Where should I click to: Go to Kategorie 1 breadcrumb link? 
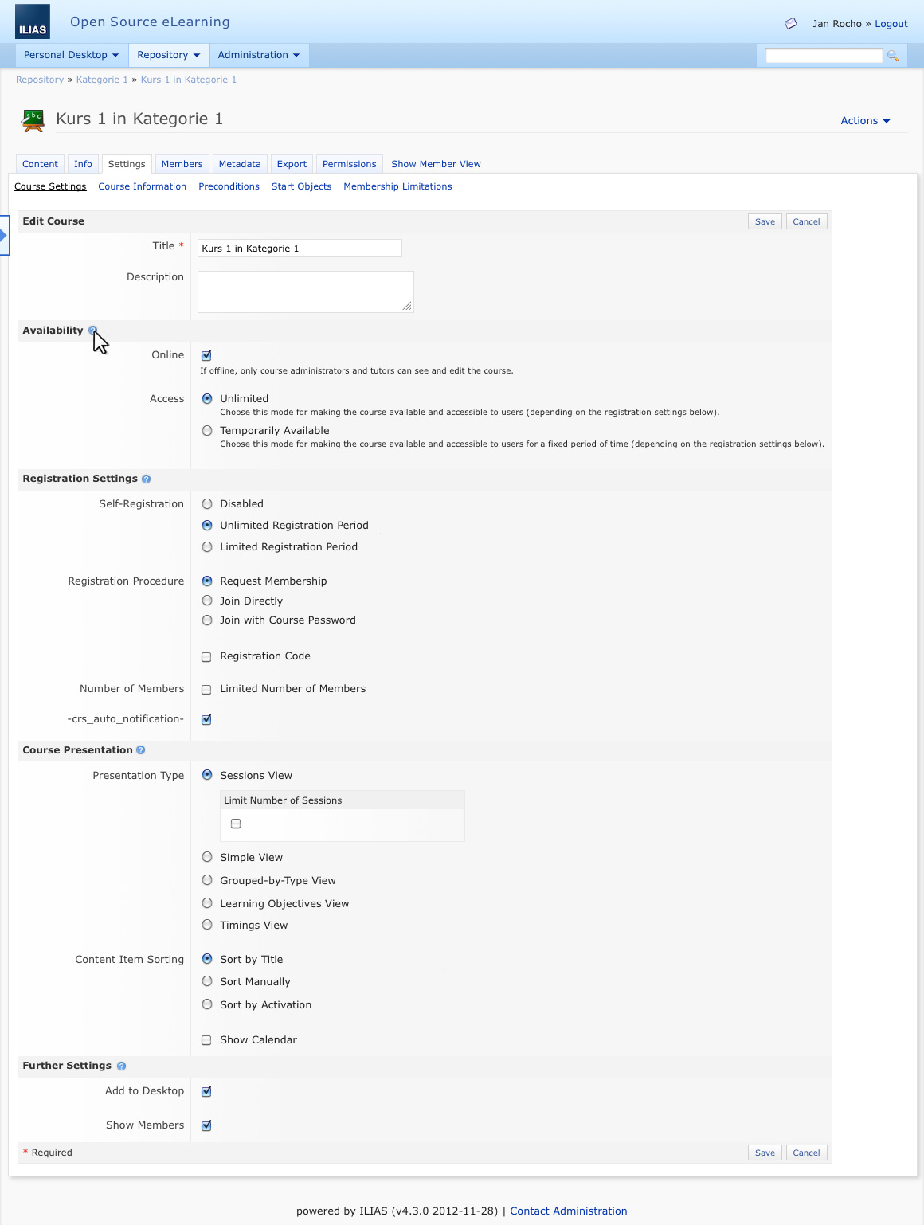(x=102, y=80)
